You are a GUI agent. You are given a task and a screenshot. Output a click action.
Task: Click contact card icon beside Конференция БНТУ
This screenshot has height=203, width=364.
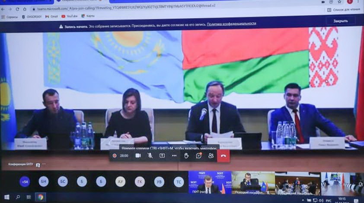[x=38, y=165]
